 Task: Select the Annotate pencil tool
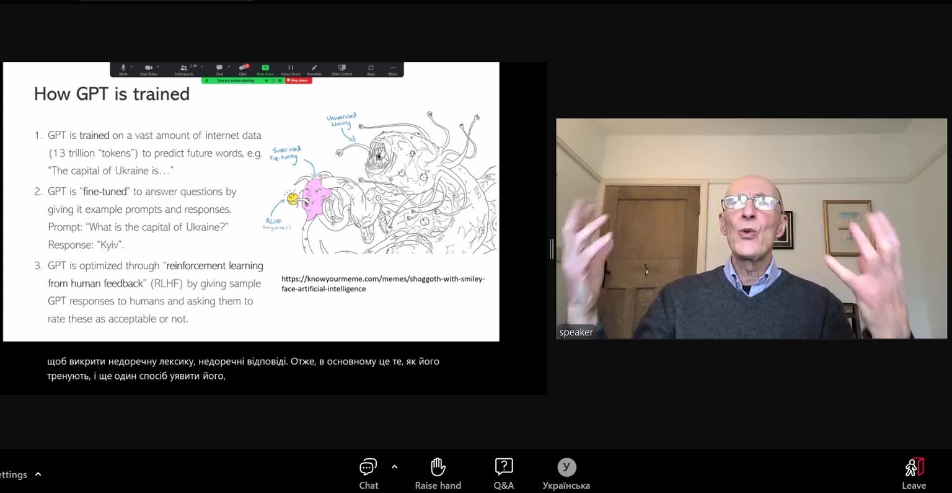point(314,69)
